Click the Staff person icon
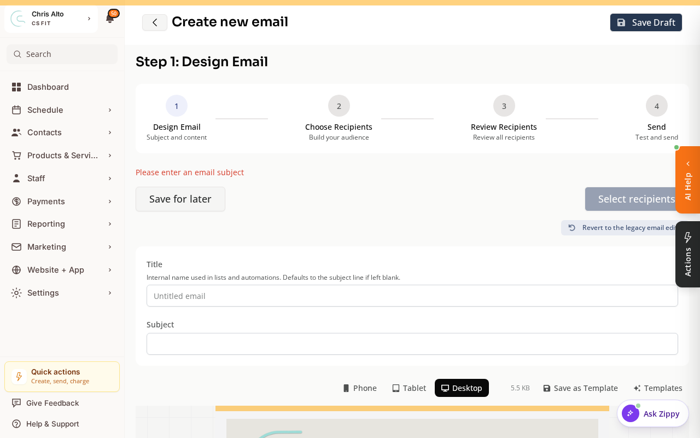This screenshot has height=438, width=700. pos(16,178)
